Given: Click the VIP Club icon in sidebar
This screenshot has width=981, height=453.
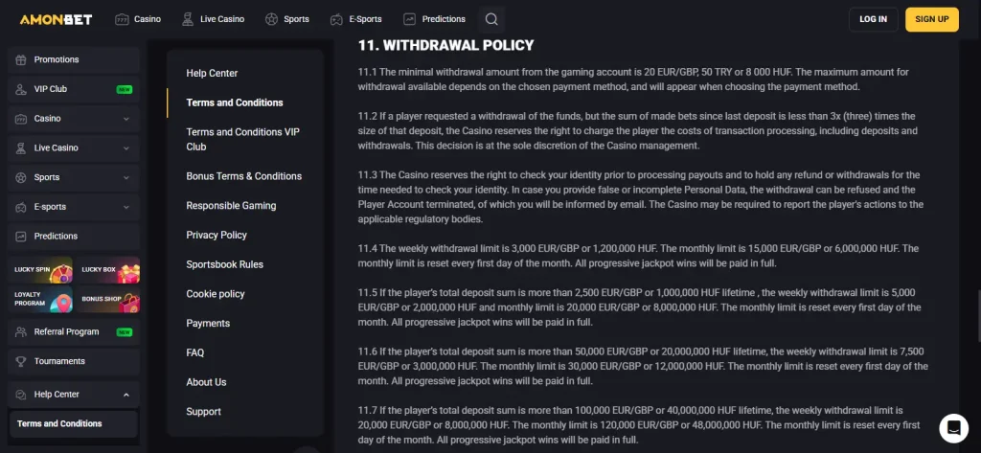Looking at the screenshot, I should point(21,89).
